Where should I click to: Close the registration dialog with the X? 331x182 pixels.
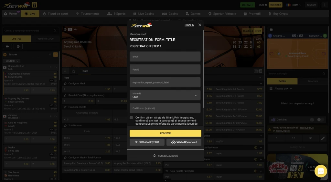(200, 25)
